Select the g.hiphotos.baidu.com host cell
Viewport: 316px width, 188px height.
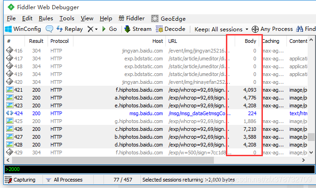139,121
